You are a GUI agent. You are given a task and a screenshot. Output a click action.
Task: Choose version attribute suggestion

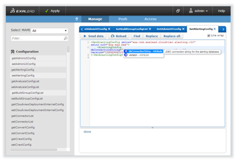(x=143, y=55)
